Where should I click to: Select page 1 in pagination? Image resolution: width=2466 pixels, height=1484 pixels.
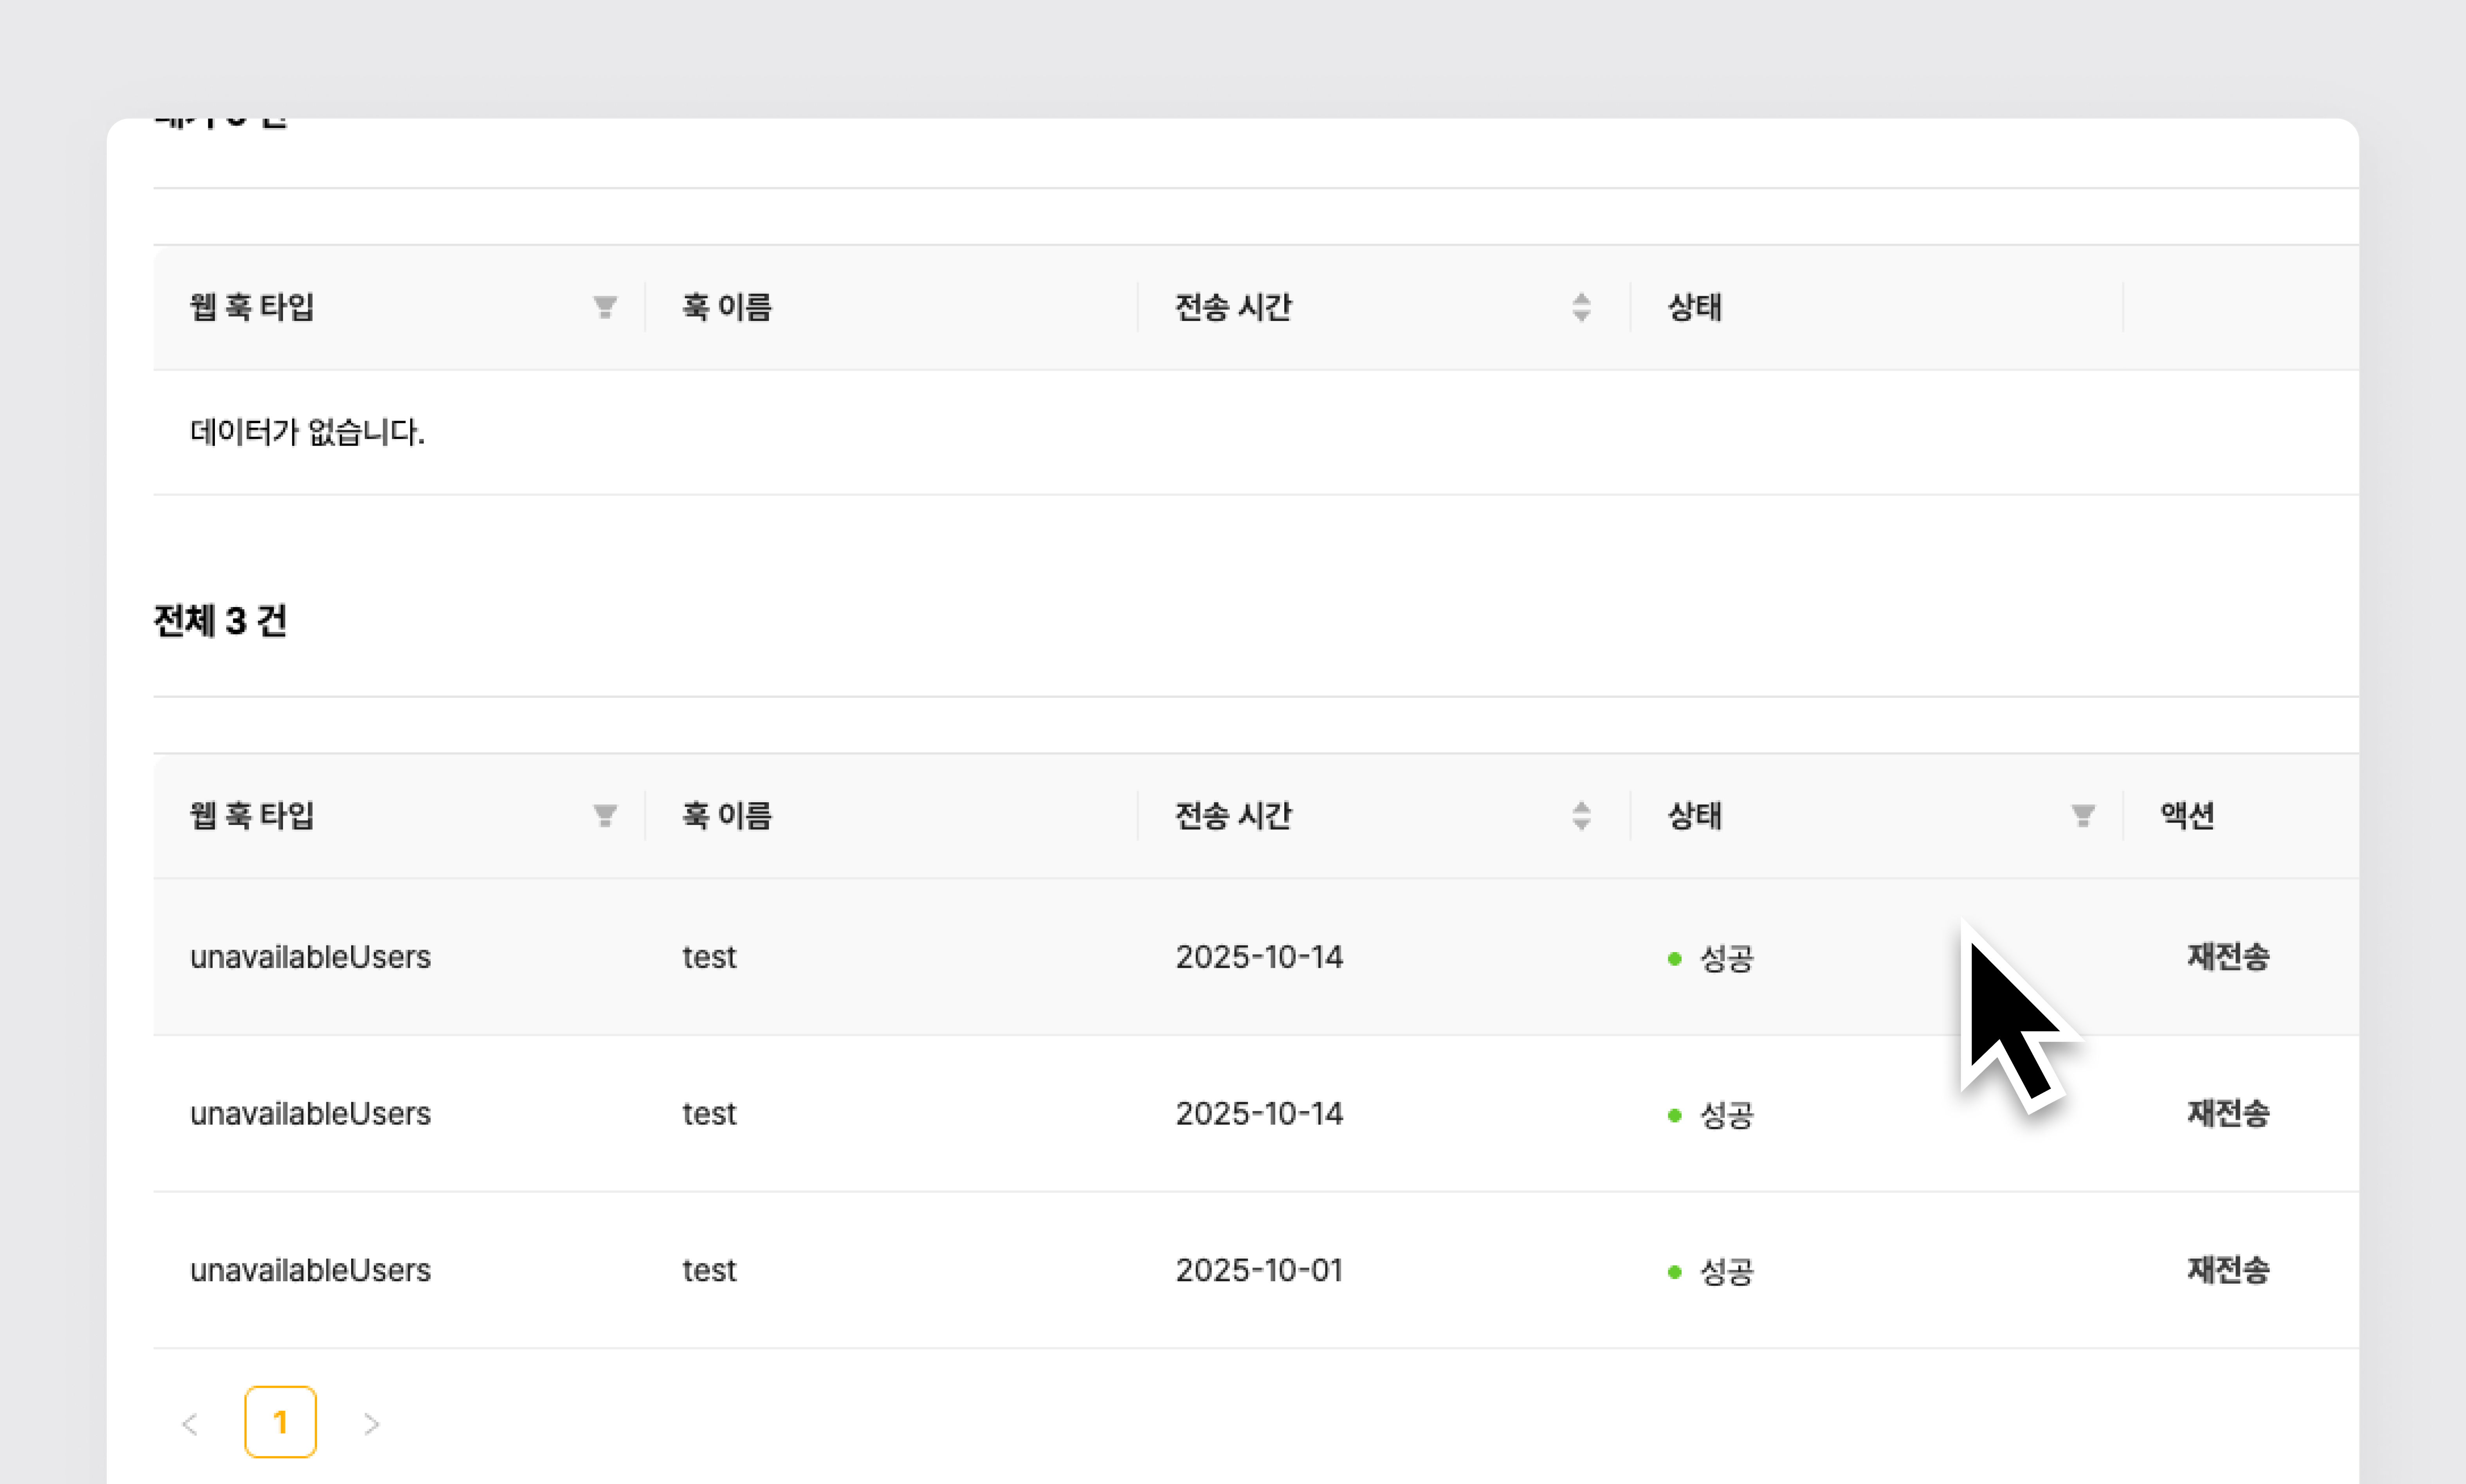[x=280, y=1422]
